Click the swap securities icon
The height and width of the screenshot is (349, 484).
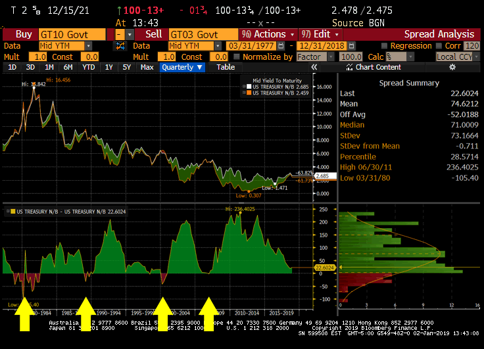point(120,46)
